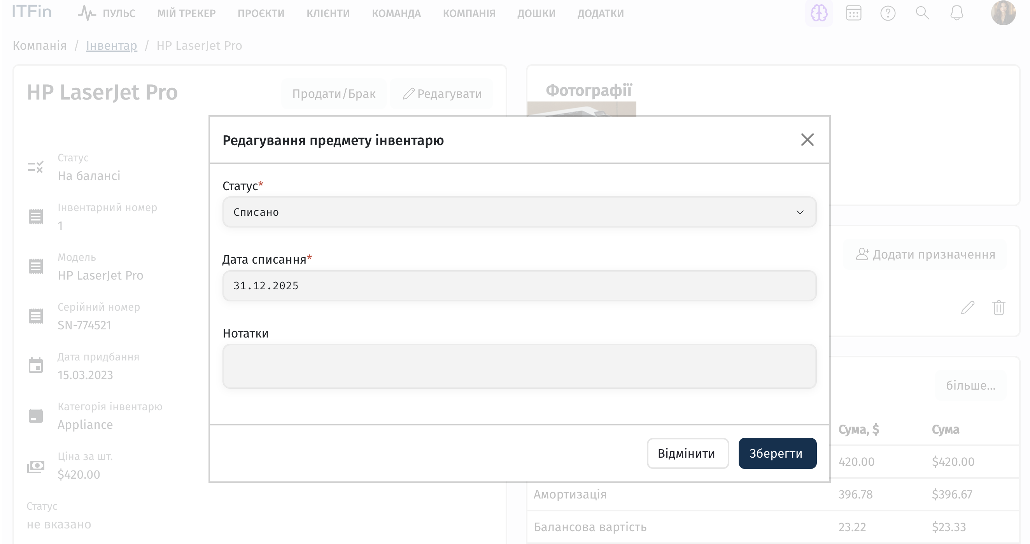Image resolution: width=1030 pixels, height=544 pixels.
Task: Click the Редагувати button
Action: point(442,94)
